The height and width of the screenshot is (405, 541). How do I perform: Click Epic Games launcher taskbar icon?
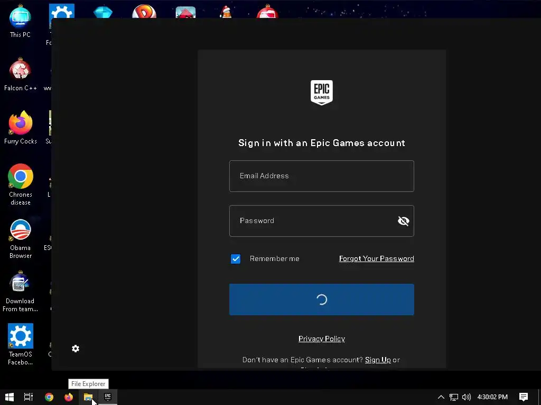pyautogui.click(x=108, y=397)
